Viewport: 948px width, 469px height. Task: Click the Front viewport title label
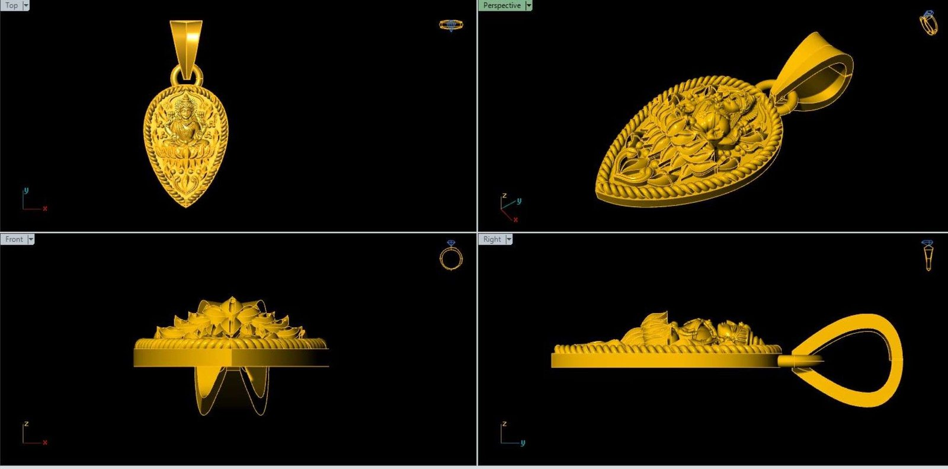(x=14, y=239)
